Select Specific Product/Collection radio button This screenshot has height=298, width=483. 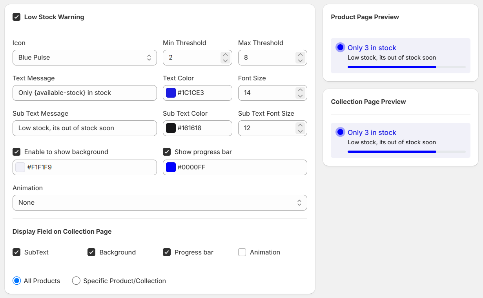pyautogui.click(x=76, y=281)
